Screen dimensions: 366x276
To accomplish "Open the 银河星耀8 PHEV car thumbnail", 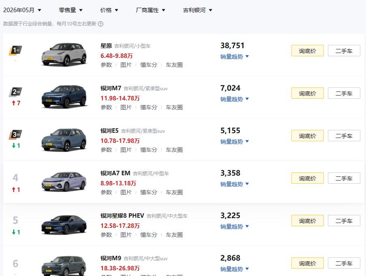I will pos(64,224).
